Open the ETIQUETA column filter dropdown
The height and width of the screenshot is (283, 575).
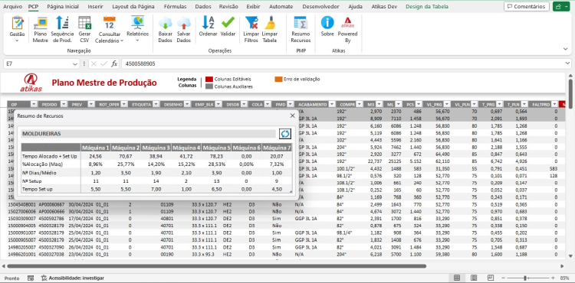point(156,105)
